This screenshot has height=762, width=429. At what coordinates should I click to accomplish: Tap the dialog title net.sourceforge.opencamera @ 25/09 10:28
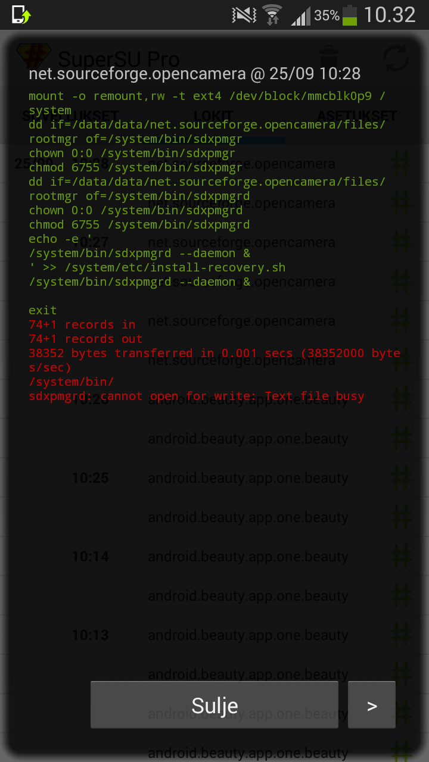point(195,74)
